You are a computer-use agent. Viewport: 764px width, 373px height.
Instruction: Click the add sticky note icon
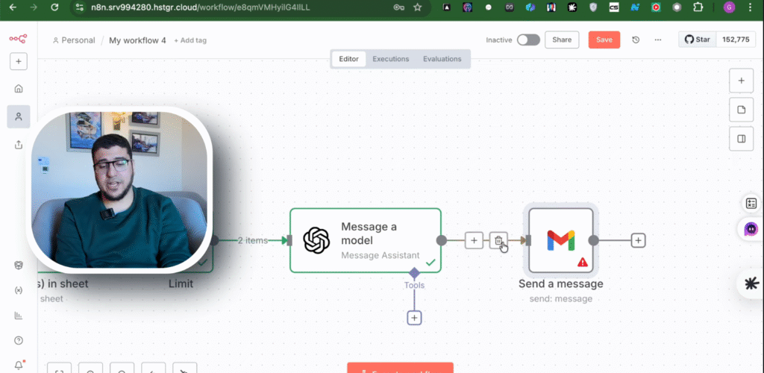pyautogui.click(x=741, y=110)
